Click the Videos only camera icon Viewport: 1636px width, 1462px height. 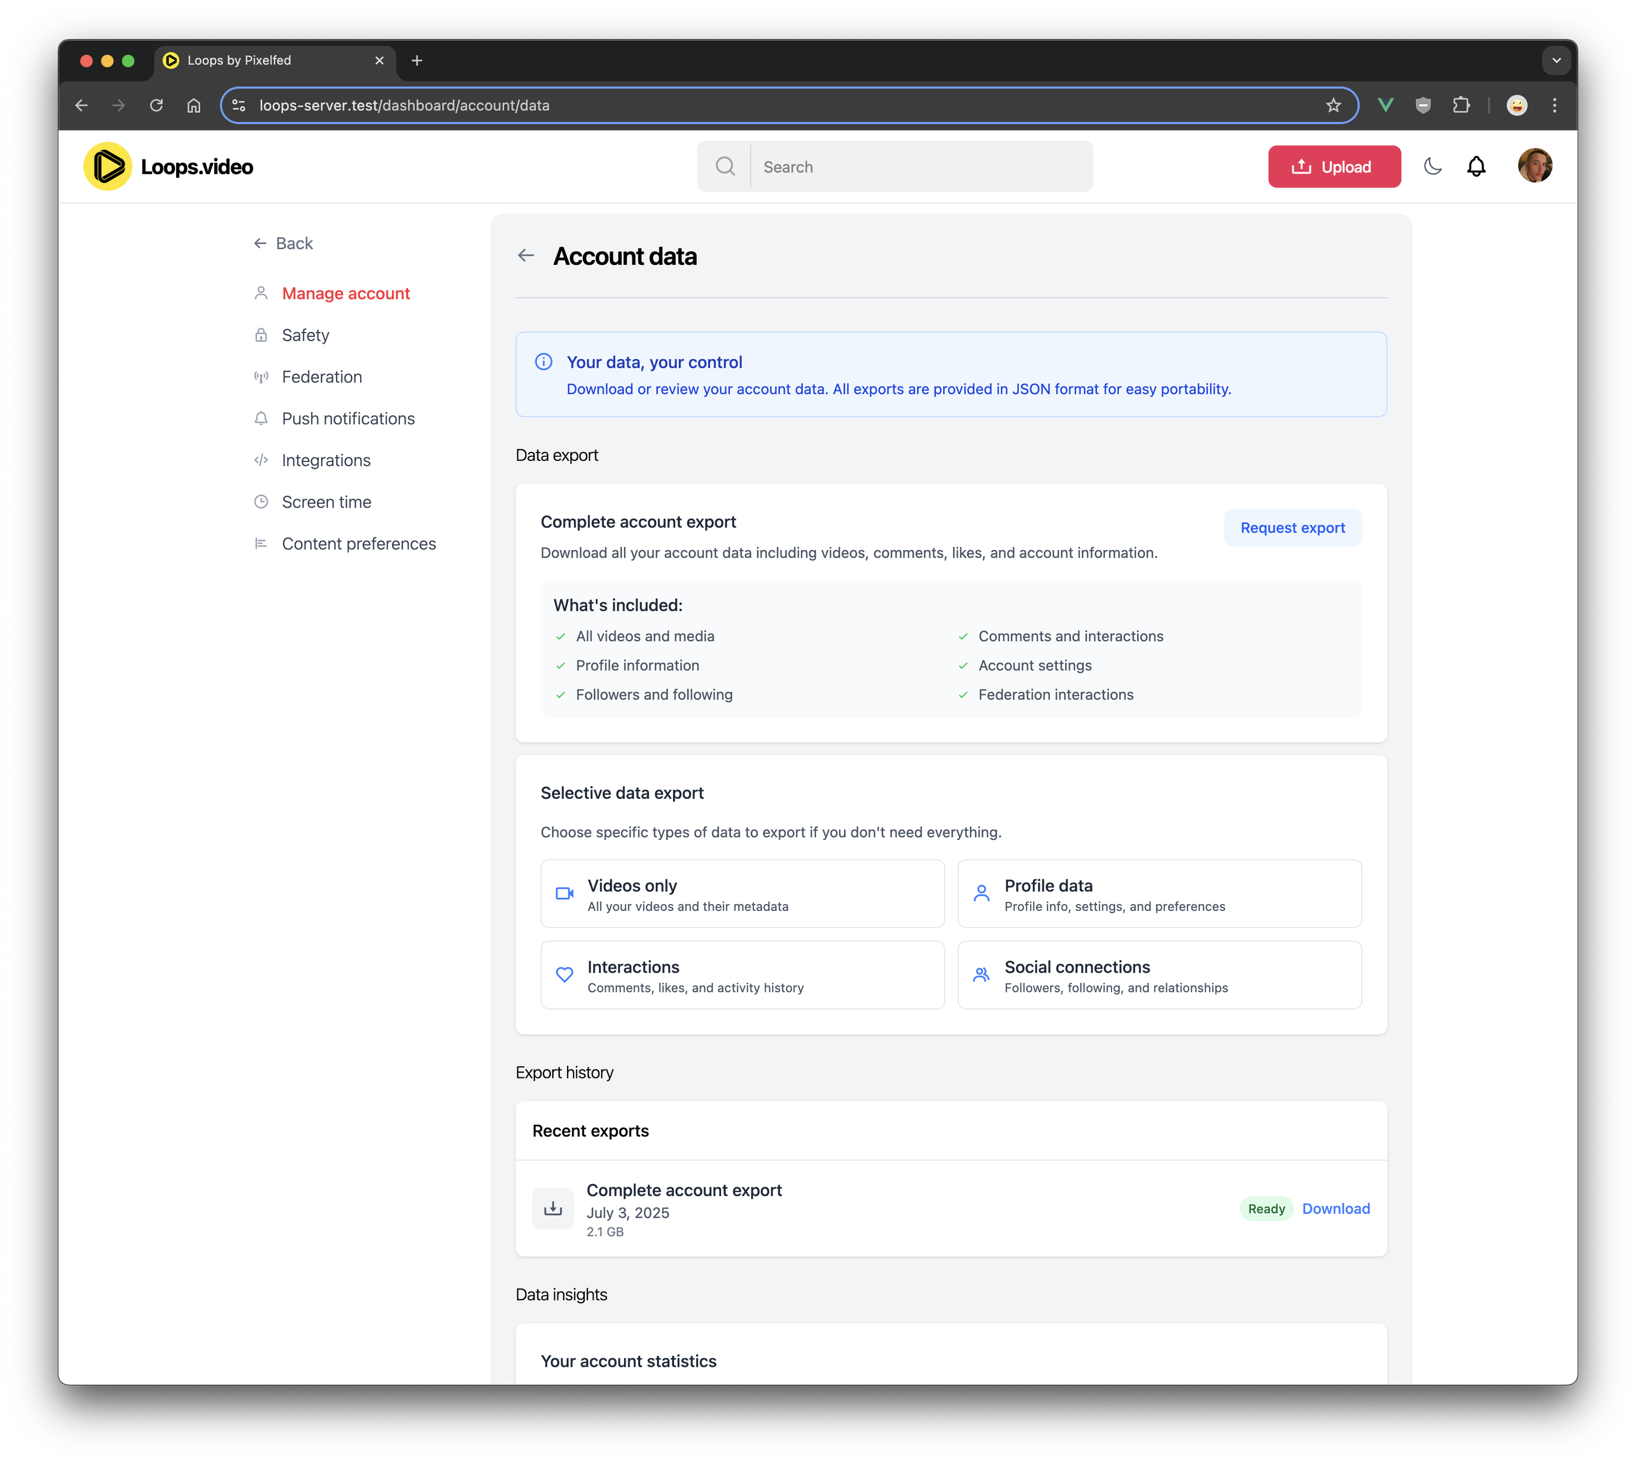564,893
